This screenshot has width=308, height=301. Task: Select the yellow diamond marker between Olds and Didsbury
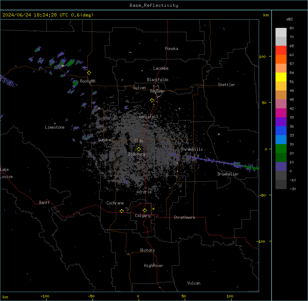139,149
